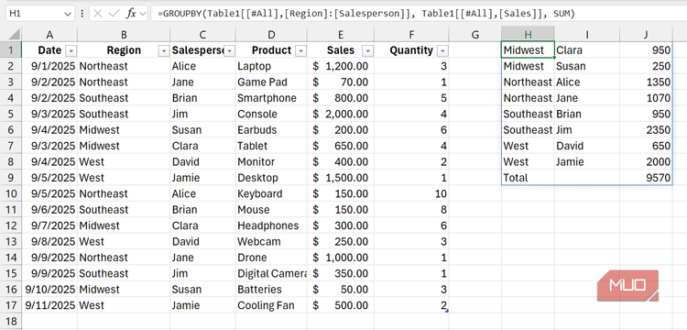Click the Laptop product cell
The image size is (687, 330).
point(272,66)
